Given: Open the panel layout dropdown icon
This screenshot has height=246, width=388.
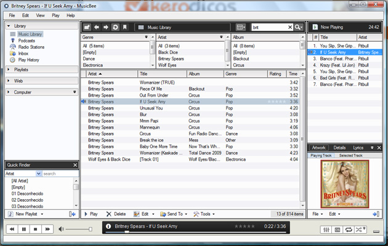Looking at the screenshot, I should 241,27.
